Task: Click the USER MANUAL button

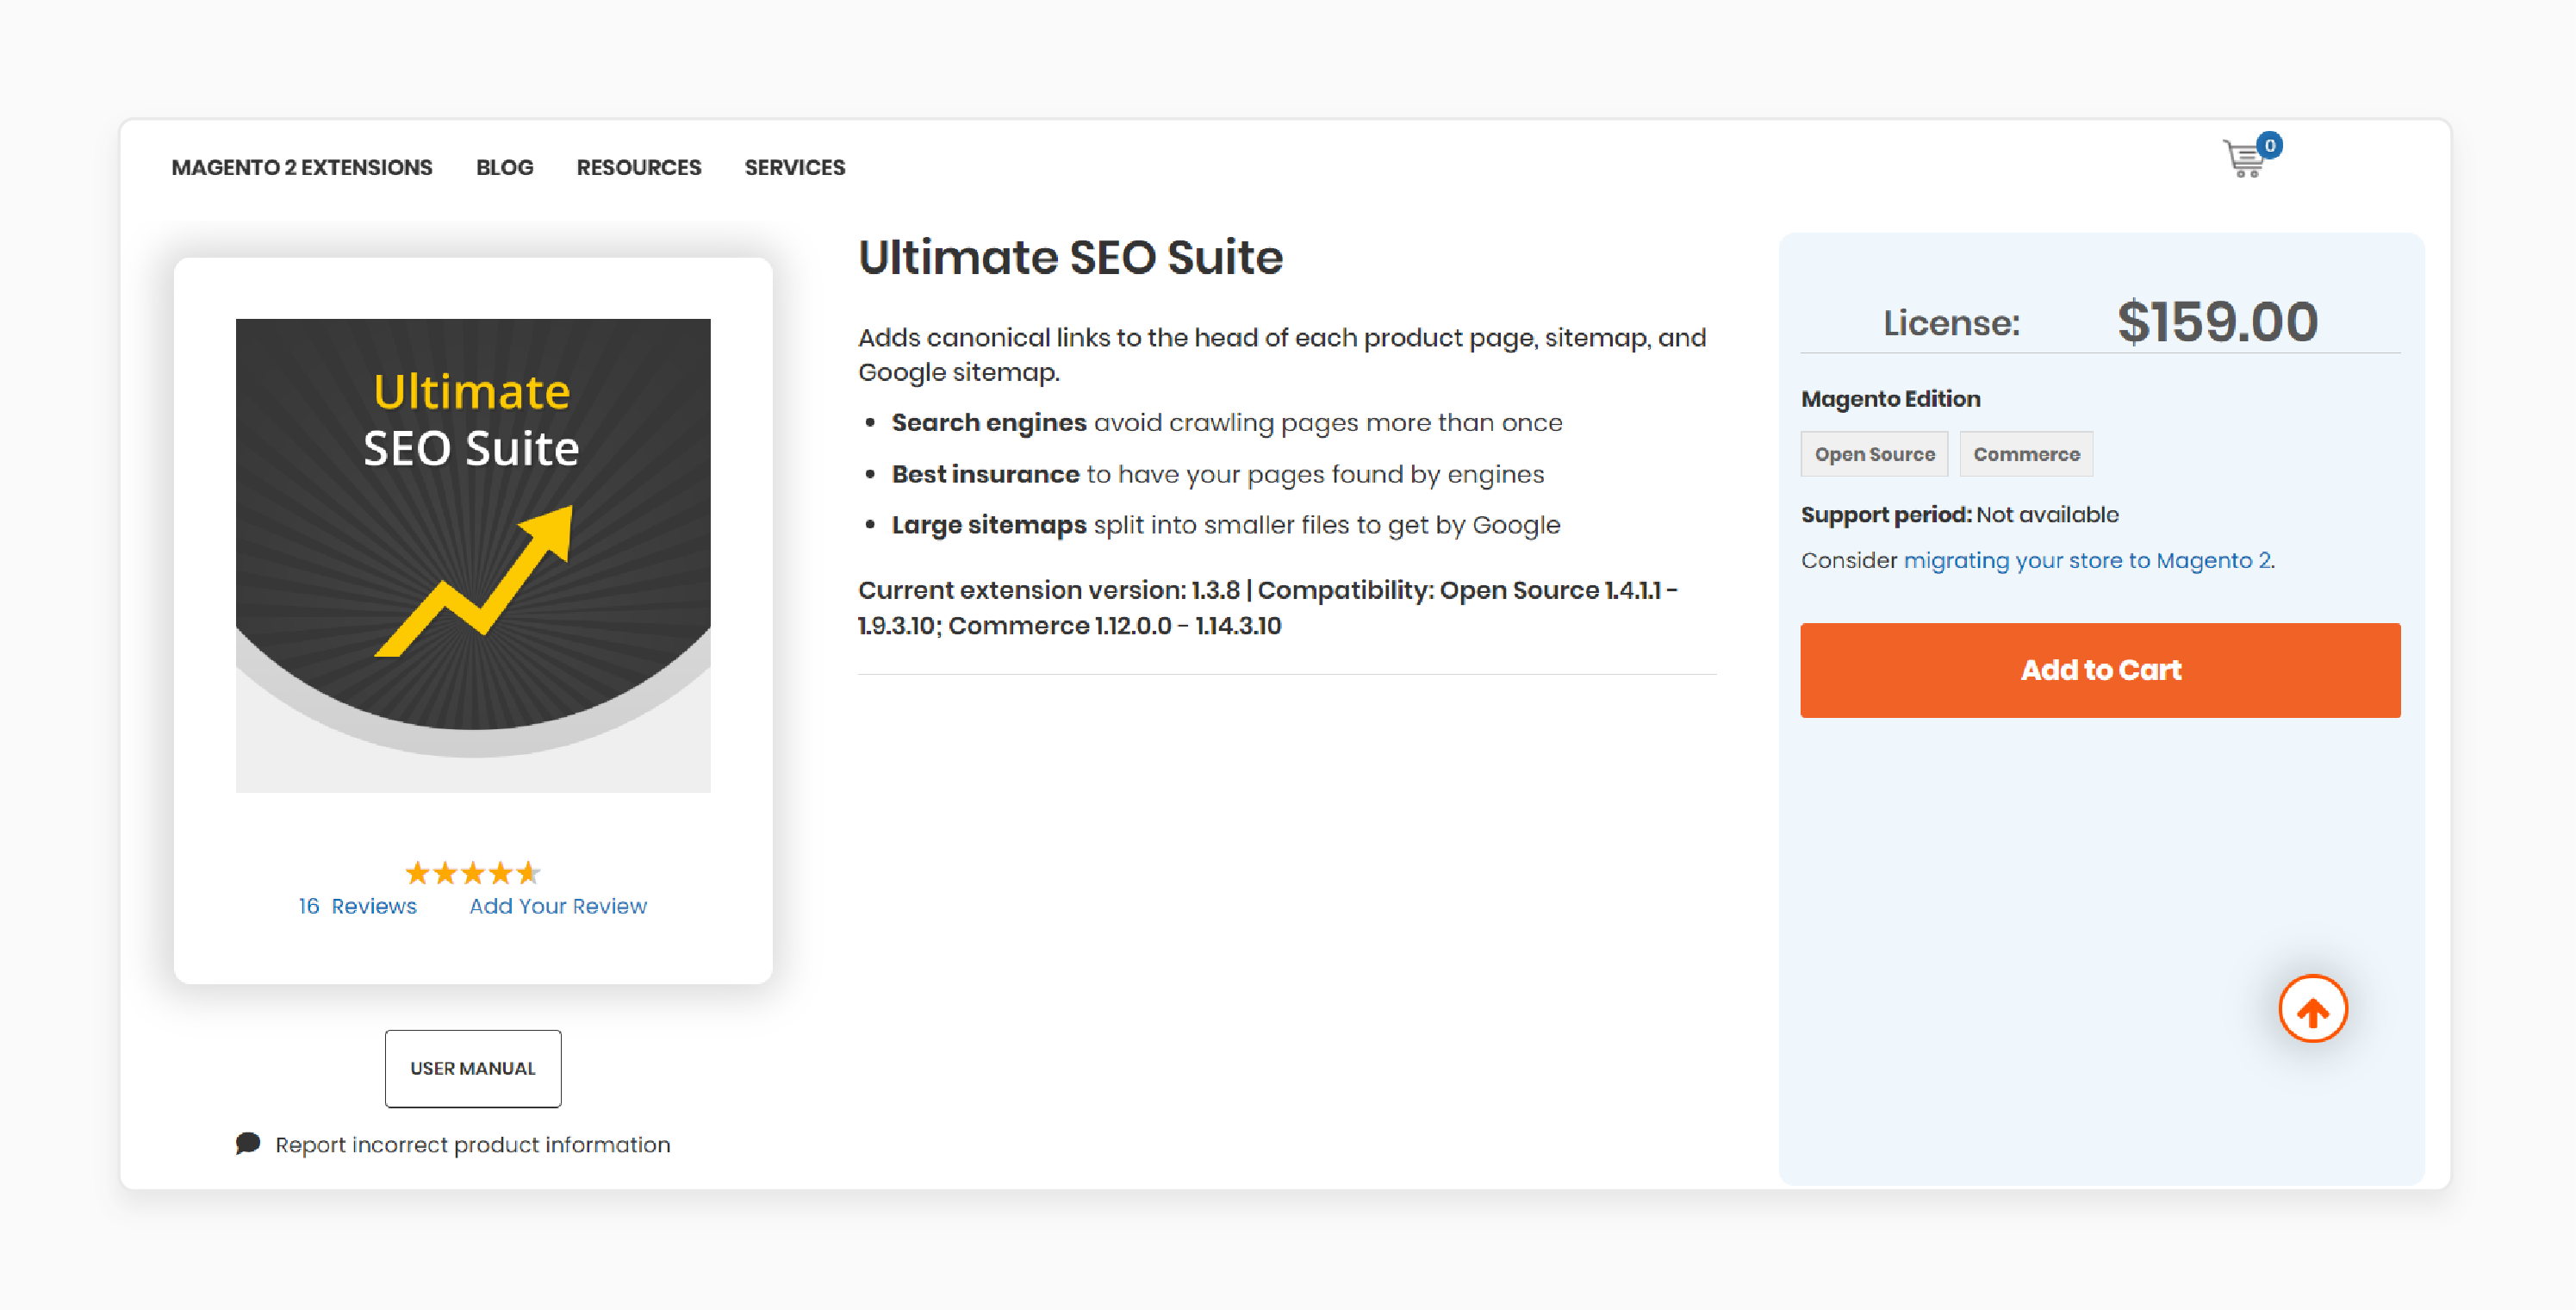Action: (472, 1068)
